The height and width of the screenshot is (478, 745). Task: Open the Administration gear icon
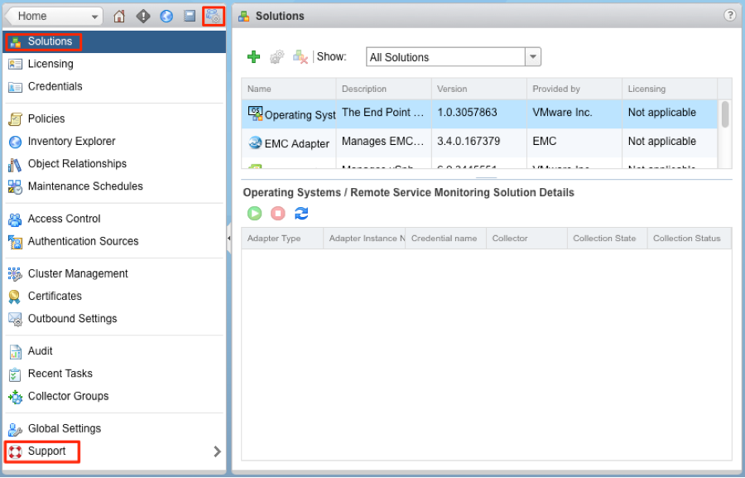[x=213, y=16]
